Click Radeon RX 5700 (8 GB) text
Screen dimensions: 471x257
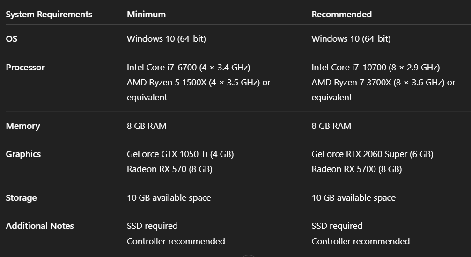tap(356, 169)
